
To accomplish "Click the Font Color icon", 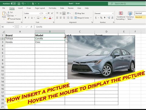I will [50, 18].
